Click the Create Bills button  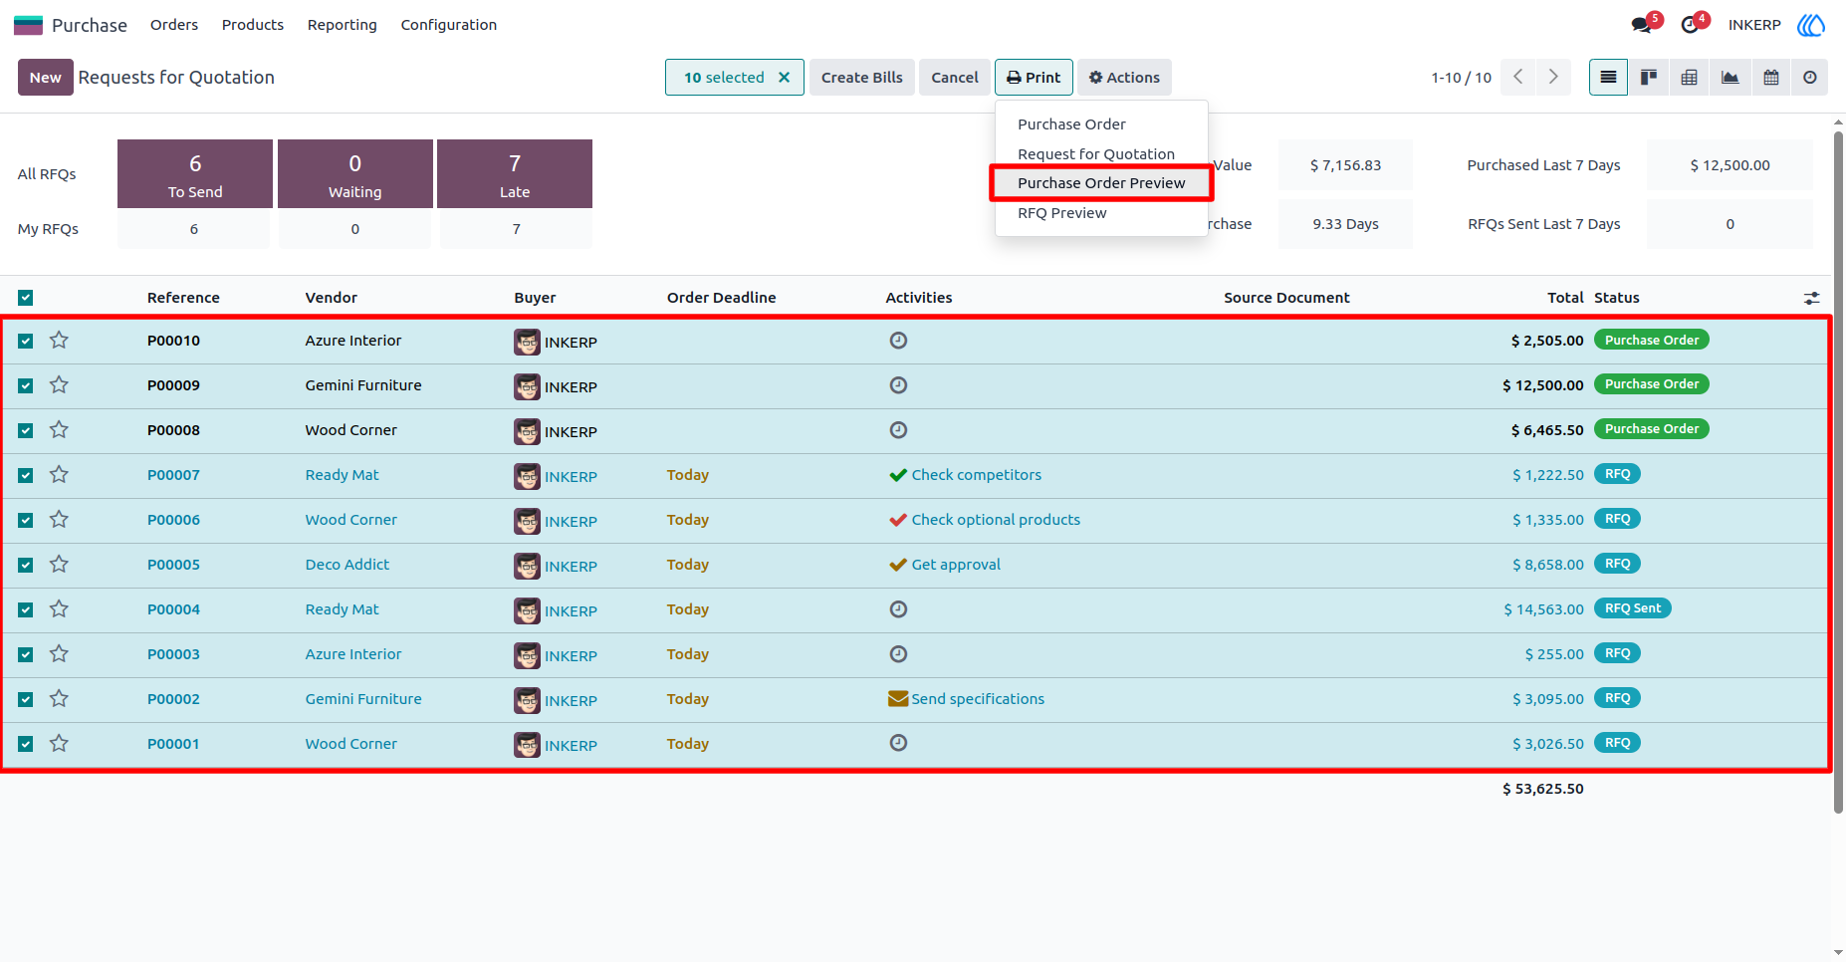862,78
